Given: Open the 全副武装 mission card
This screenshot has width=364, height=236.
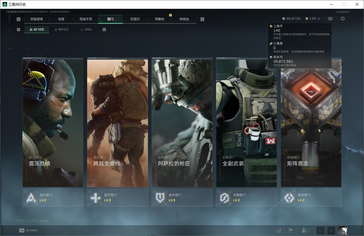Looking at the screenshot, I should click(246, 123).
